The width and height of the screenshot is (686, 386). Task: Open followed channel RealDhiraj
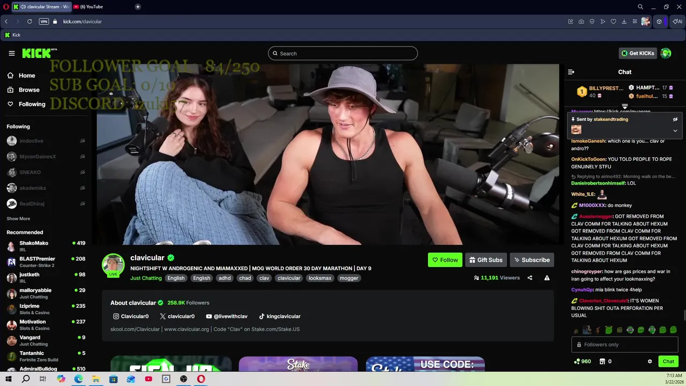46,204
